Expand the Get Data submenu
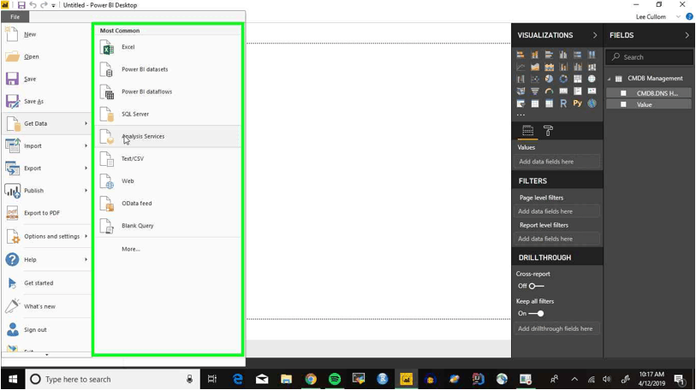Viewport: 696px width, 390px height. pos(46,124)
